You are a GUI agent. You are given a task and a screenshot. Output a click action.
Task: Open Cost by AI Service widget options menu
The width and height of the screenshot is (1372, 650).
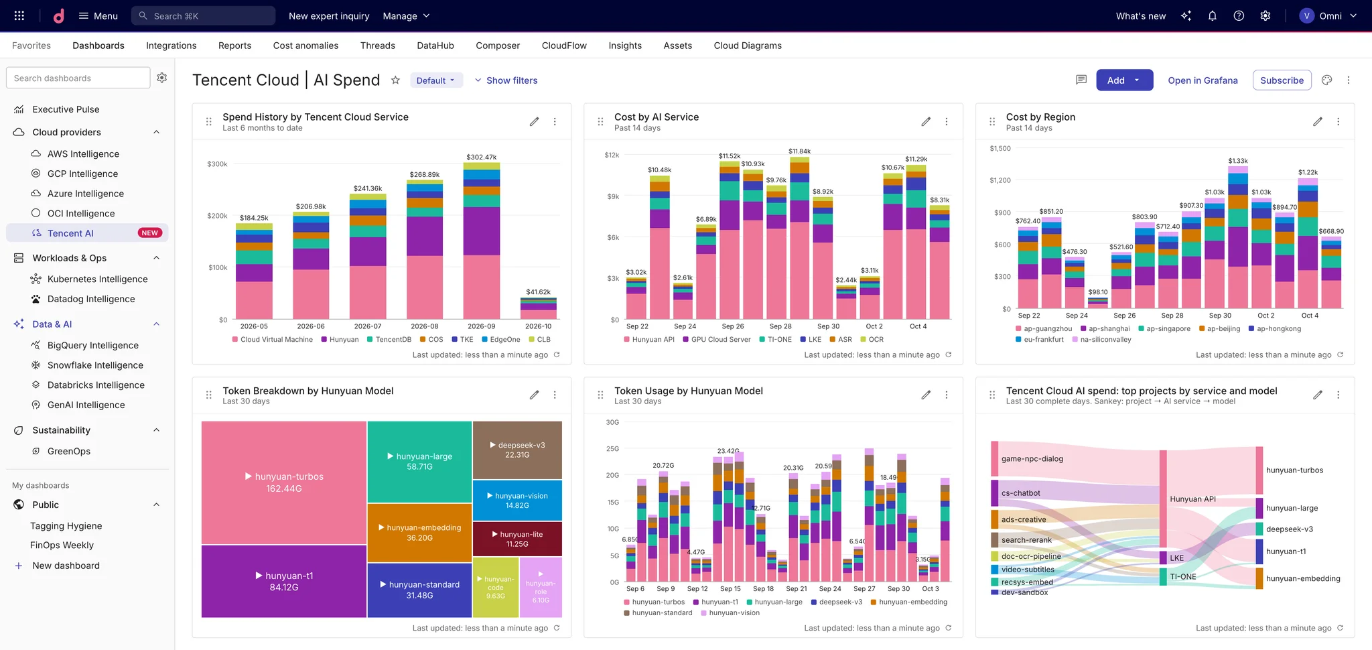click(x=947, y=121)
